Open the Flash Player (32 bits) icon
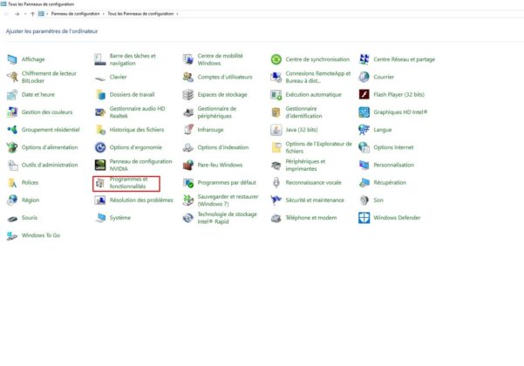Image resolution: width=524 pixels, height=366 pixels. 364,94
